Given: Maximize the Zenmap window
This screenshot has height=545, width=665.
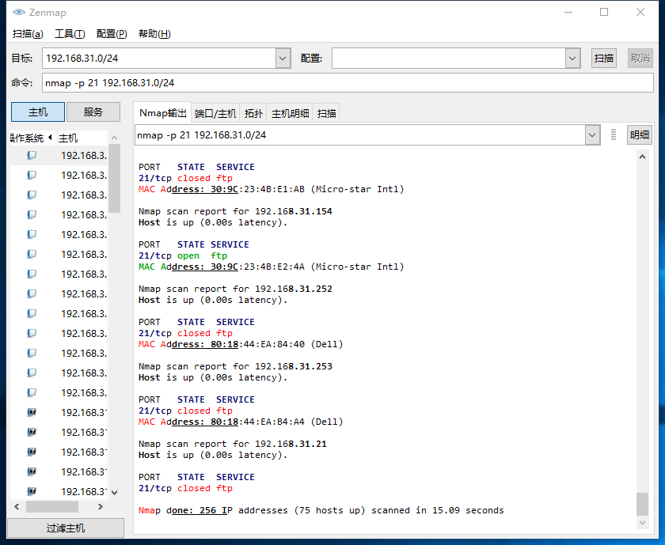Looking at the screenshot, I should tap(604, 13).
